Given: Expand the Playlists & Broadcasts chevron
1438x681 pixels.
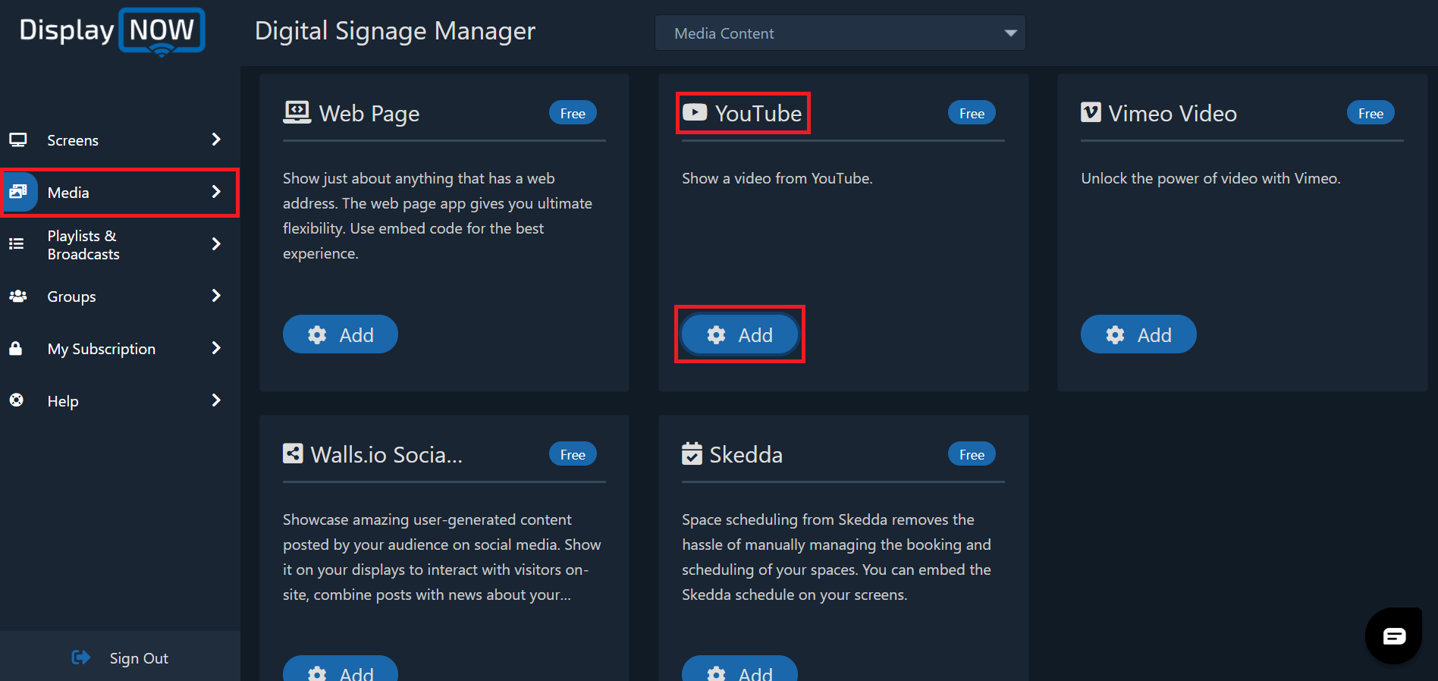Looking at the screenshot, I should (216, 244).
